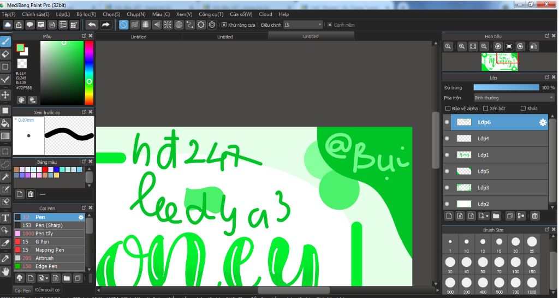
Task: Click the hue color strip
Action: [89, 73]
